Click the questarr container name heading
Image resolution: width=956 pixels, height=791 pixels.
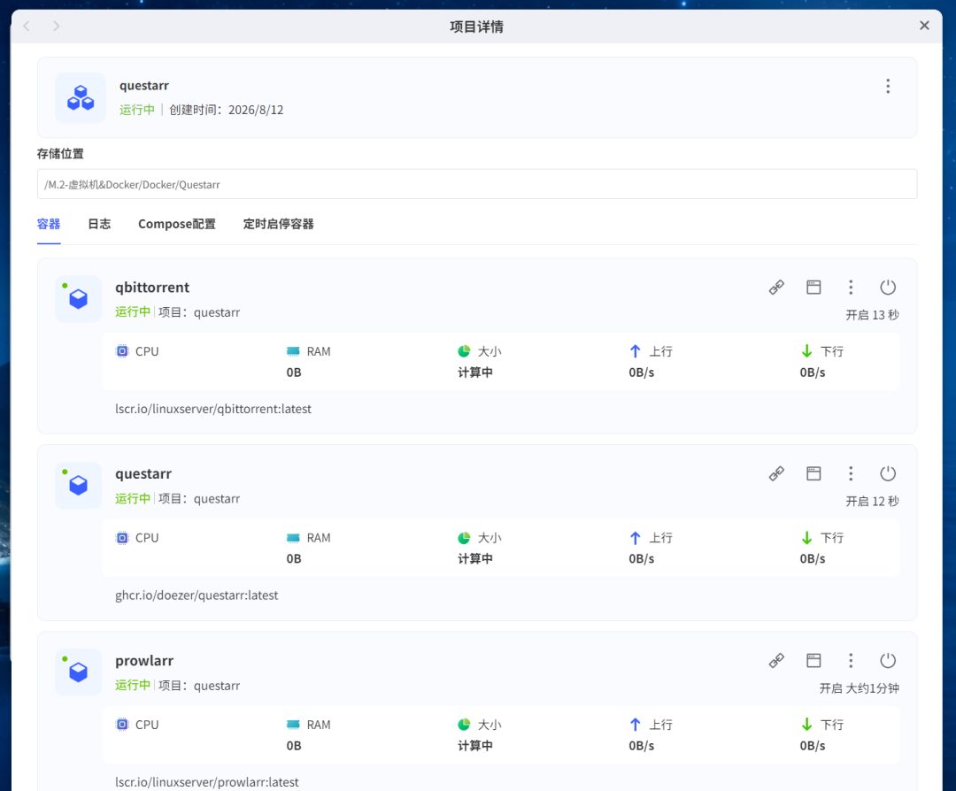tap(143, 473)
